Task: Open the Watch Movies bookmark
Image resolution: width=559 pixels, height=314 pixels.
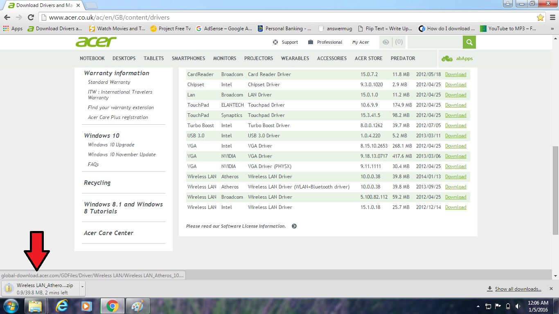Action: point(117,29)
